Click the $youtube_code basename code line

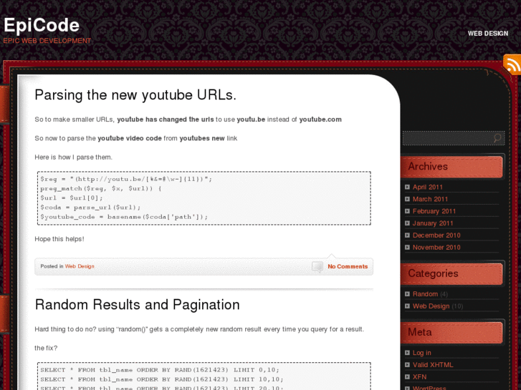124,217
